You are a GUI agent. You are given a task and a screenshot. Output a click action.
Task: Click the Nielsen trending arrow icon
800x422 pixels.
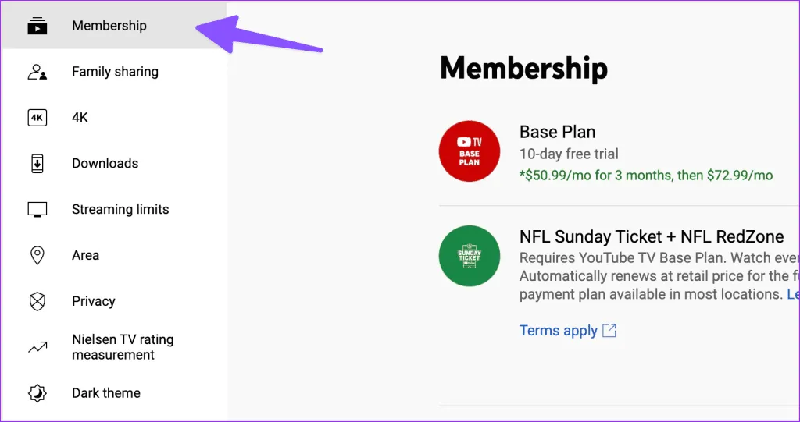37,348
